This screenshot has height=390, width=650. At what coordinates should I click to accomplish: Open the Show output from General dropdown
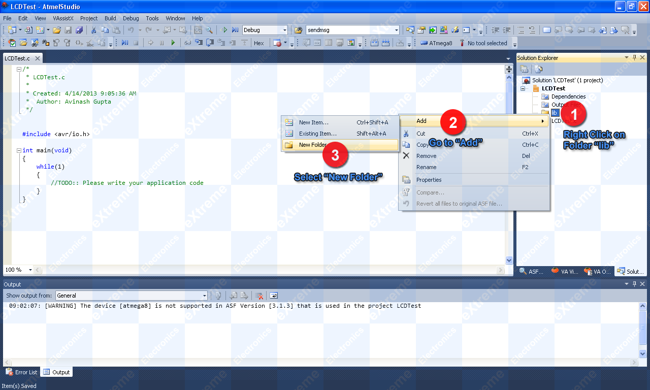(x=205, y=296)
